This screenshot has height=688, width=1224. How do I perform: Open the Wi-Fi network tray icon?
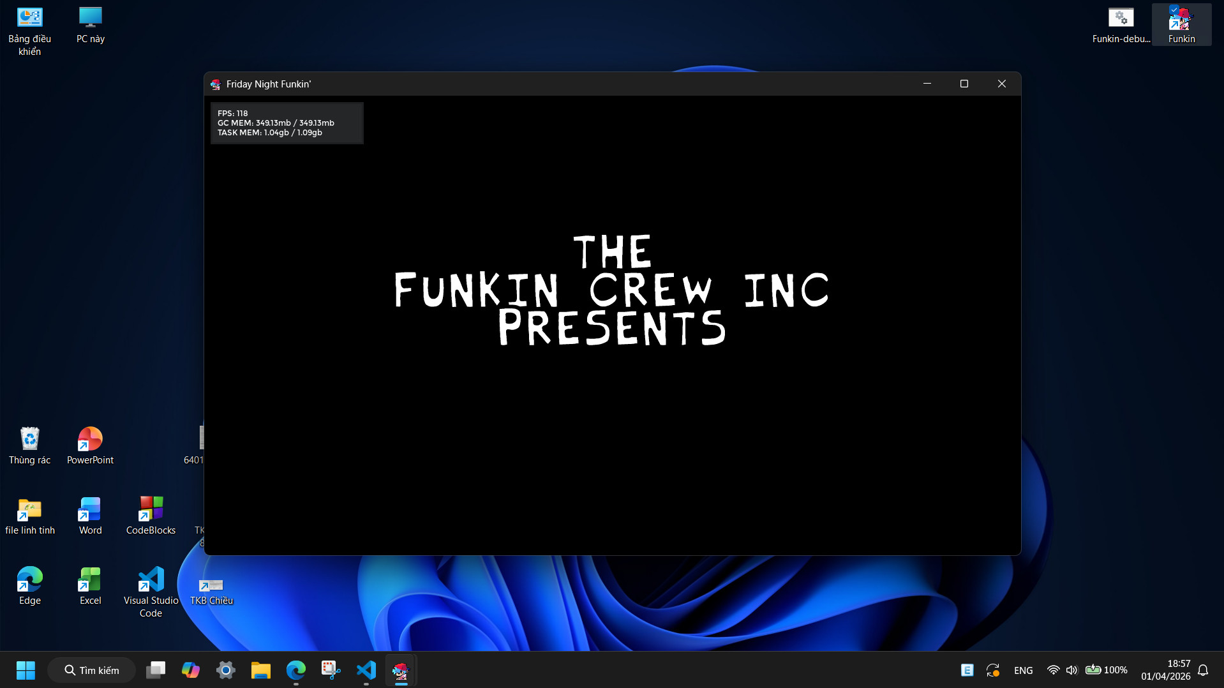(x=1053, y=670)
